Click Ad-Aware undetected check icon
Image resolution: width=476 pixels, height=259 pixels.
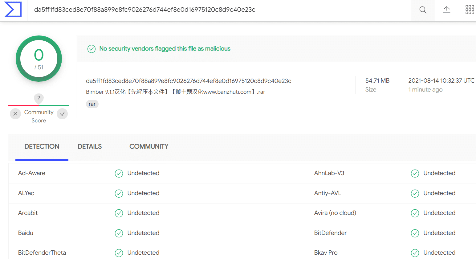(119, 174)
